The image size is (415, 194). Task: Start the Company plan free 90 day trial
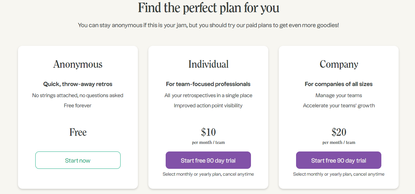[339, 160]
